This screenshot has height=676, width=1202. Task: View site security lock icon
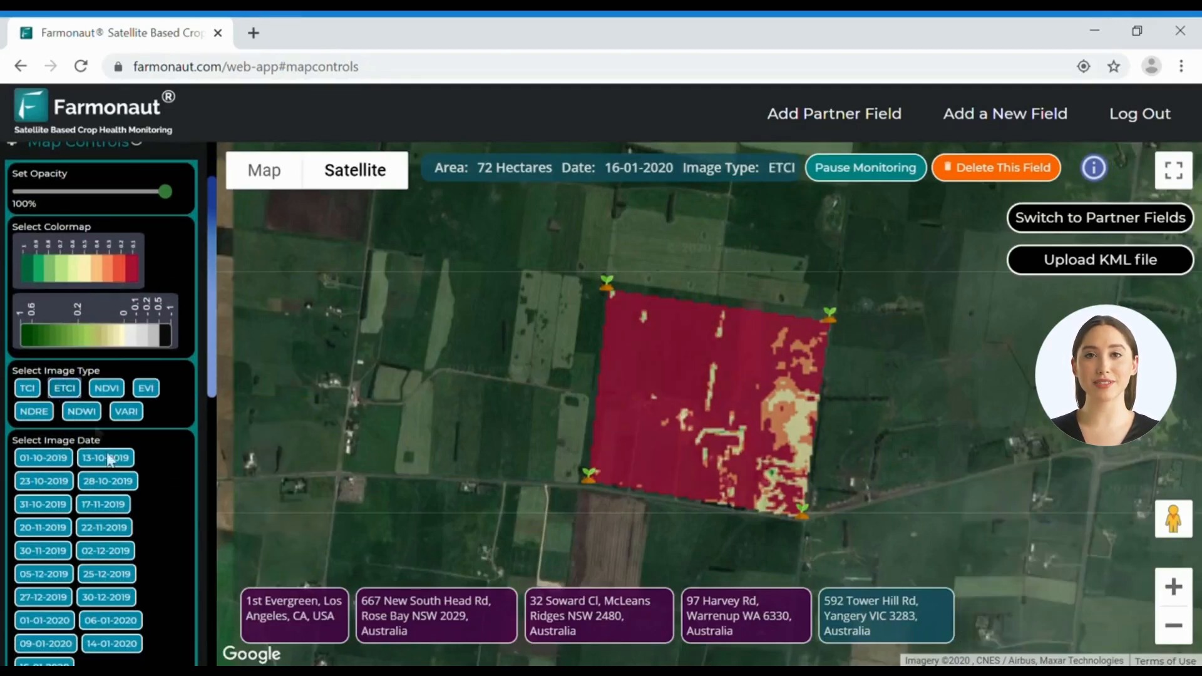point(118,66)
